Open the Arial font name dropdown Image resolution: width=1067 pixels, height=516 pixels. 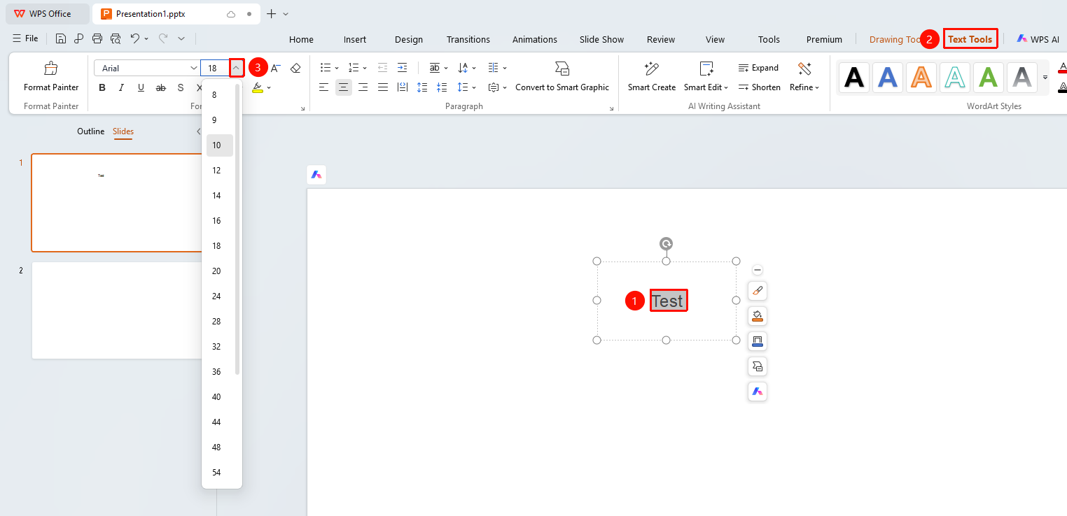pyautogui.click(x=194, y=68)
